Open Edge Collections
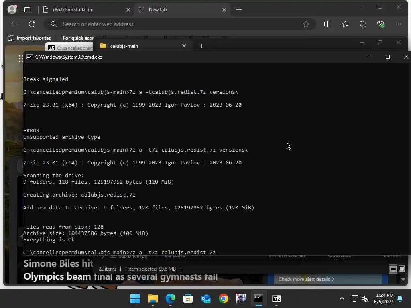This screenshot has height=308, width=411. click(x=363, y=24)
